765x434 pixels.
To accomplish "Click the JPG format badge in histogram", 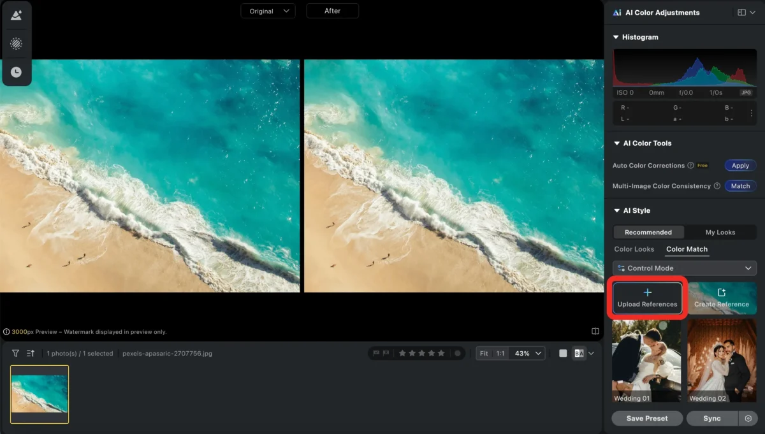I will point(746,92).
